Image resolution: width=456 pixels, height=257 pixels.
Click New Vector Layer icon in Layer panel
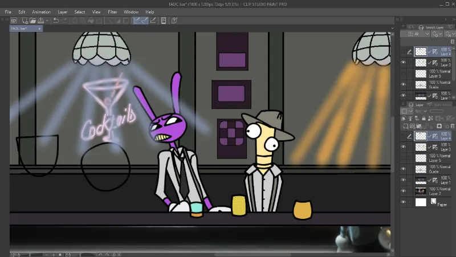click(x=412, y=126)
